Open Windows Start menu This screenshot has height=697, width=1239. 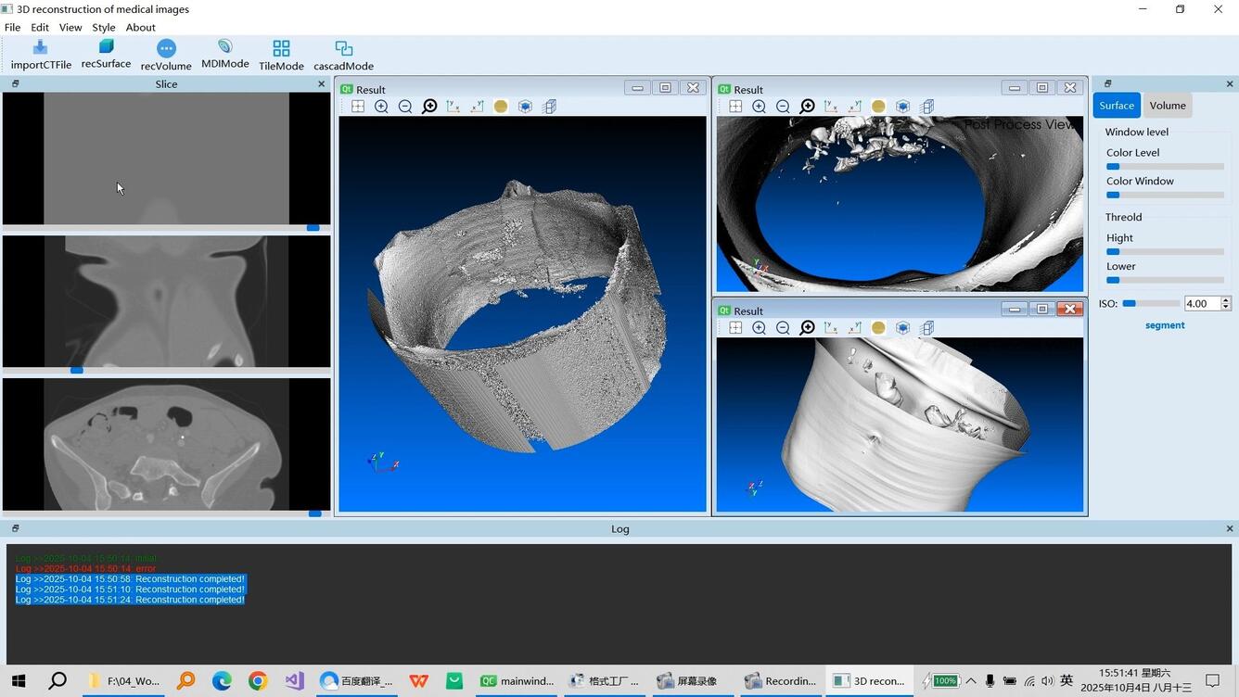coord(19,681)
